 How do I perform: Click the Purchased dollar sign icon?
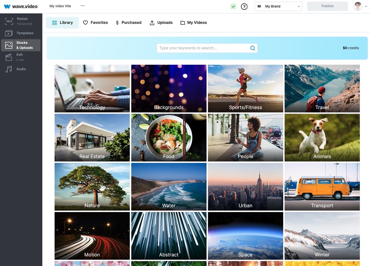click(x=117, y=23)
